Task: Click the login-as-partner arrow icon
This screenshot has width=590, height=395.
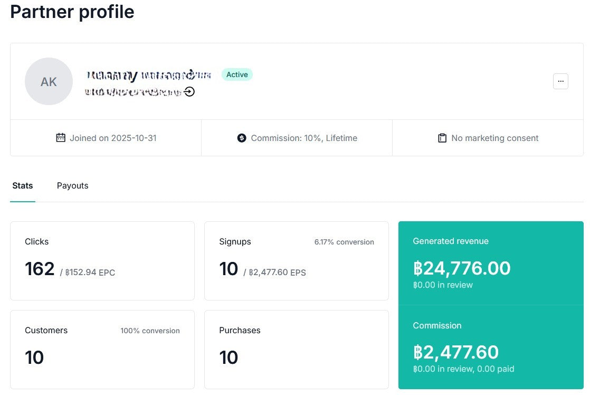Action: click(x=189, y=92)
